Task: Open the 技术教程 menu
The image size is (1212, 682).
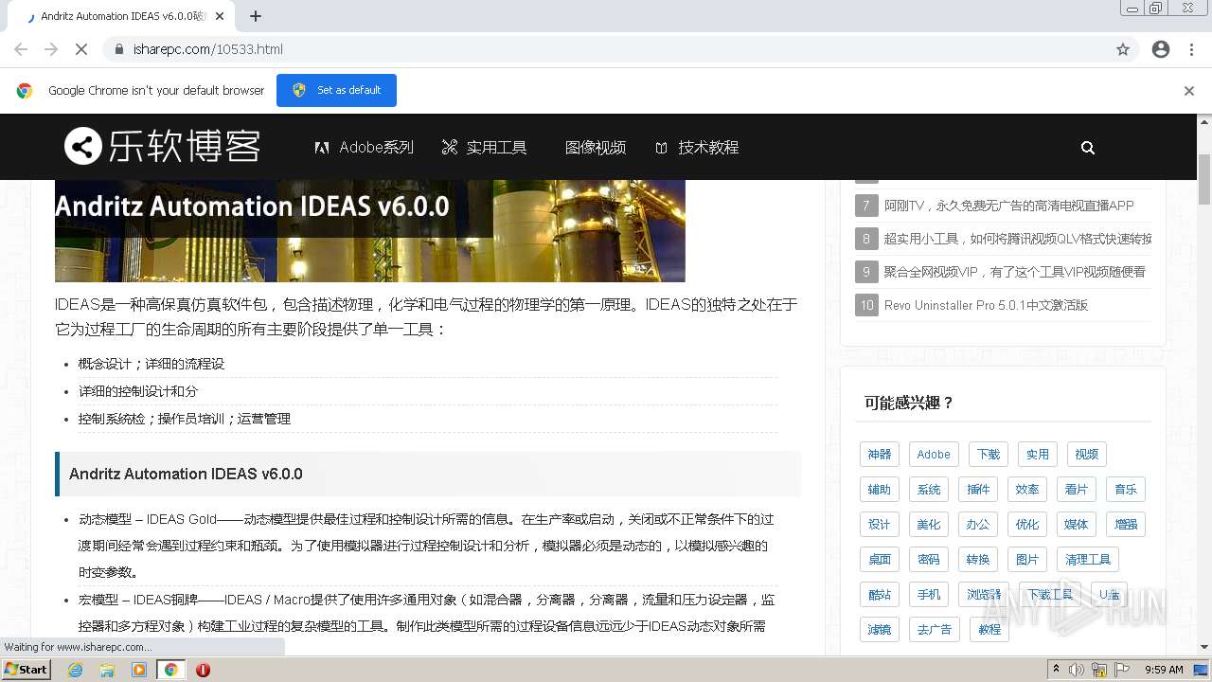Action: coord(697,148)
